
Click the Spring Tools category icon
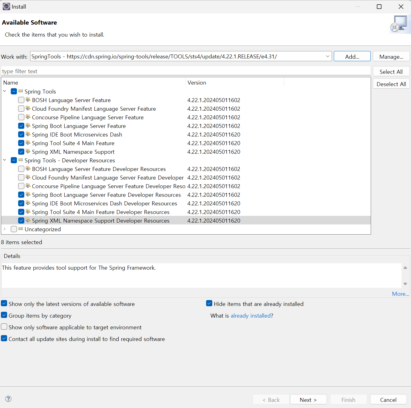(x=21, y=91)
